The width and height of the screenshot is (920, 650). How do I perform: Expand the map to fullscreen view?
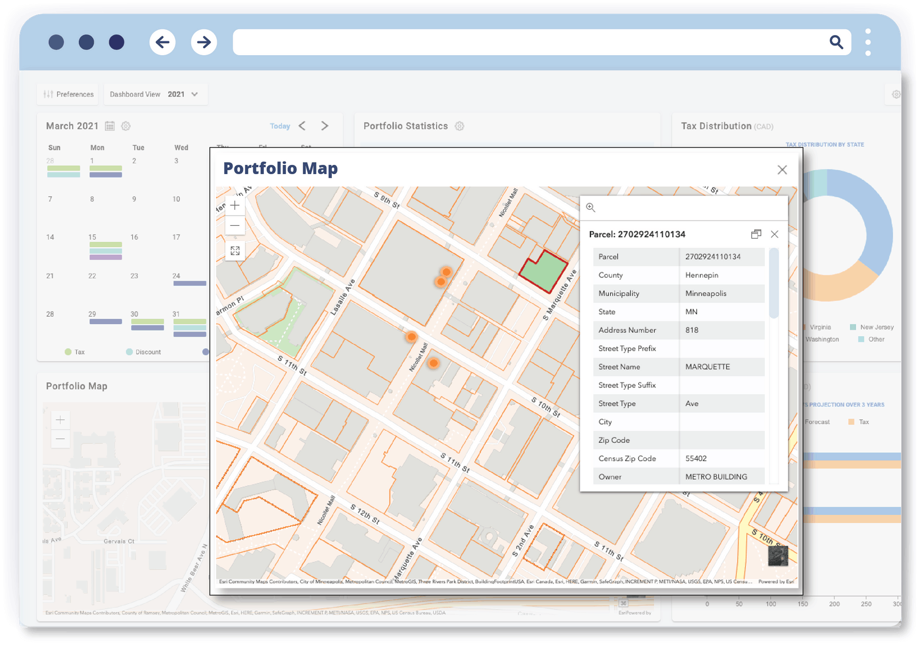[x=235, y=251]
